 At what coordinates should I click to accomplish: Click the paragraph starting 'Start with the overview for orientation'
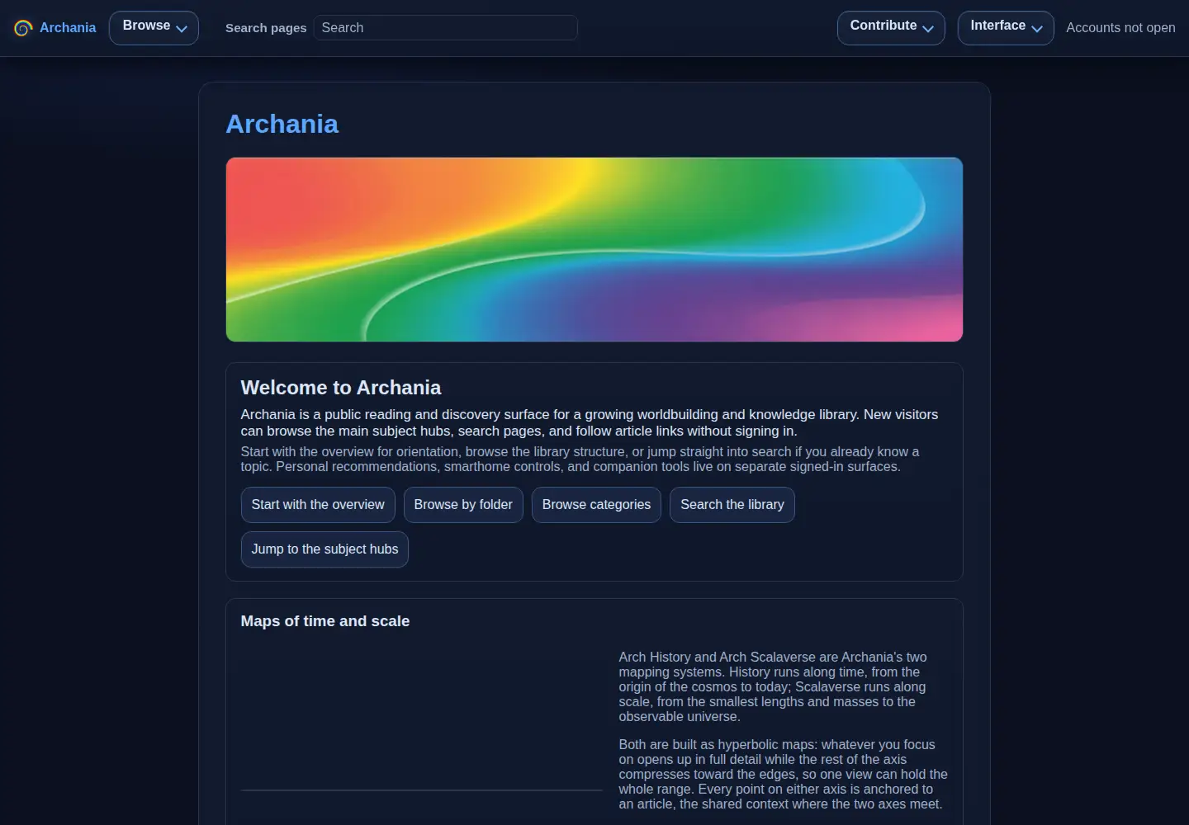tap(580, 459)
